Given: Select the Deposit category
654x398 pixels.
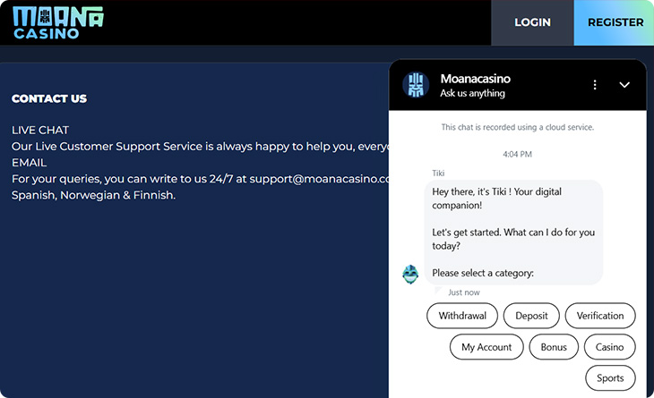Looking at the screenshot, I should point(531,316).
